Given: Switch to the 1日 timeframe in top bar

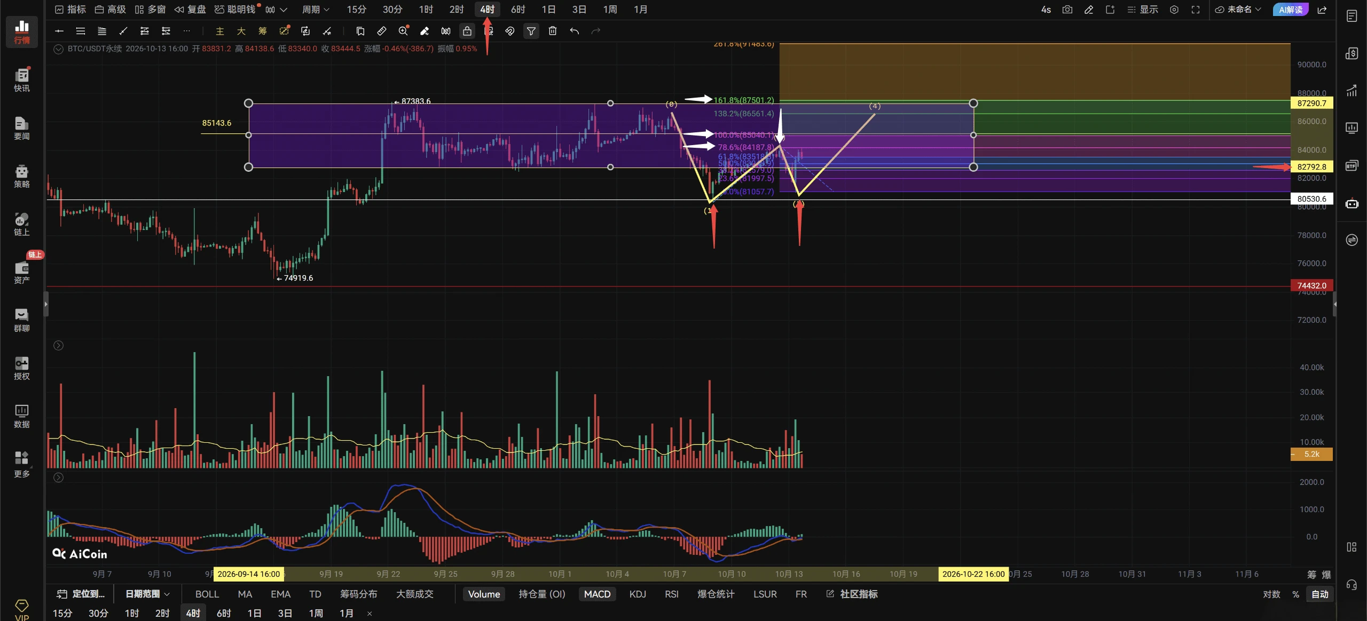Looking at the screenshot, I should click(x=548, y=10).
